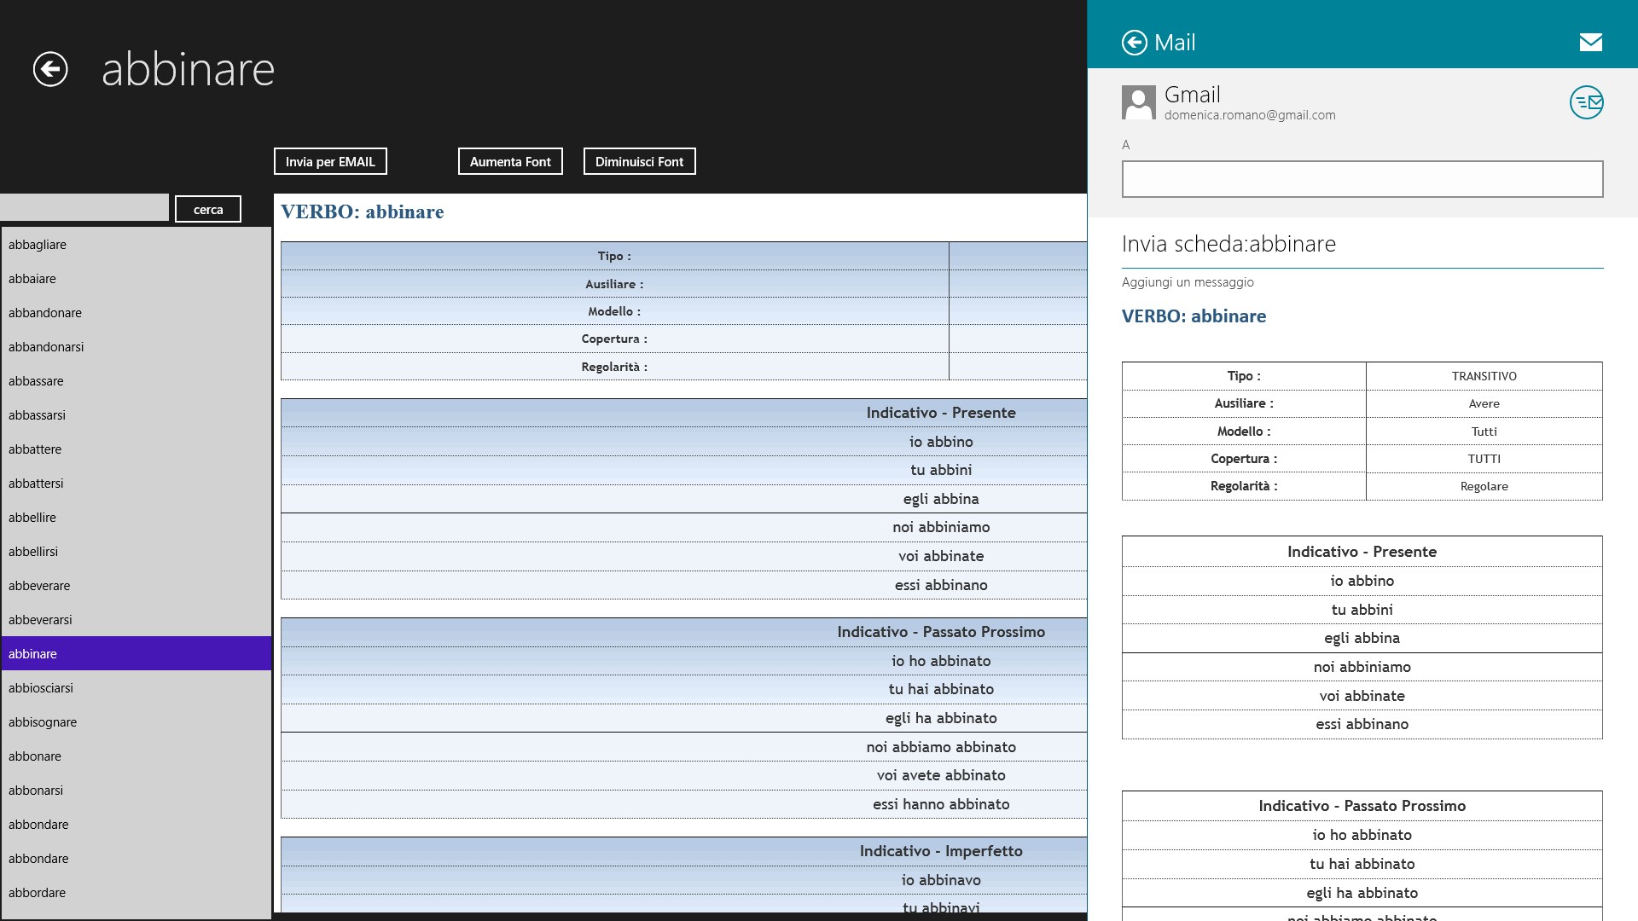
Task: Select abbagliare in the verb list
Action: 38,245
